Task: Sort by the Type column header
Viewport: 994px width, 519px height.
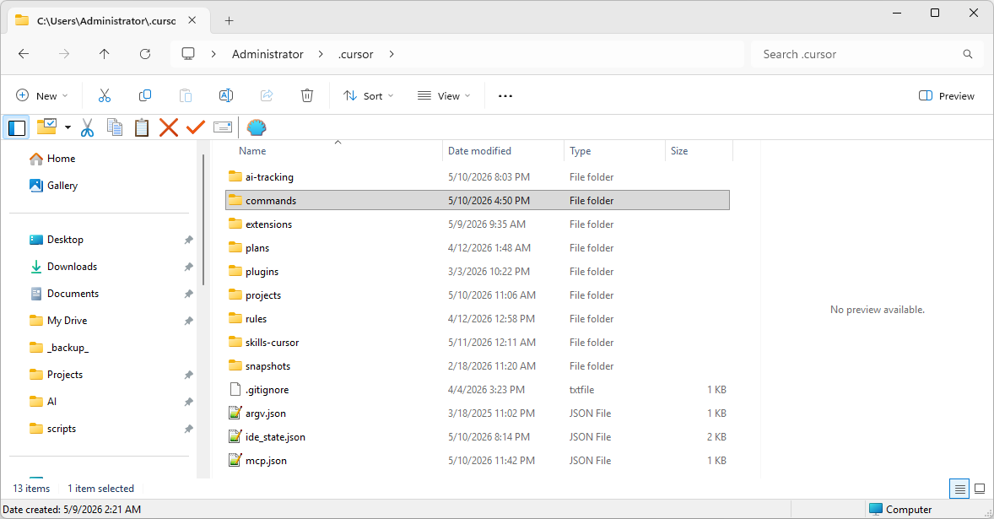Action: point(580,151)
